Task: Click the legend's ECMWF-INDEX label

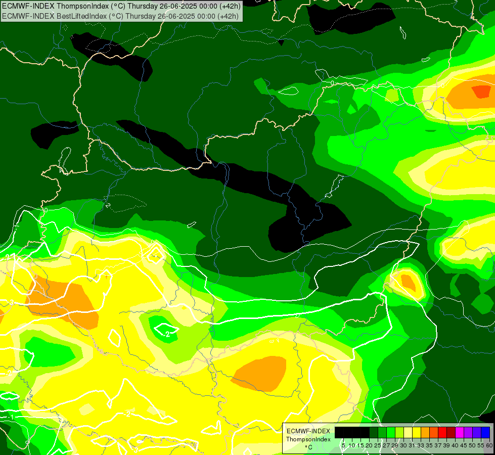Action: coord(308,431)
